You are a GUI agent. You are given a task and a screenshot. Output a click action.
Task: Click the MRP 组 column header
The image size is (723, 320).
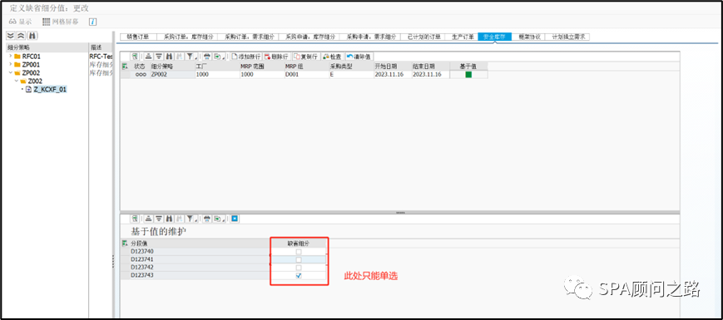306,66
